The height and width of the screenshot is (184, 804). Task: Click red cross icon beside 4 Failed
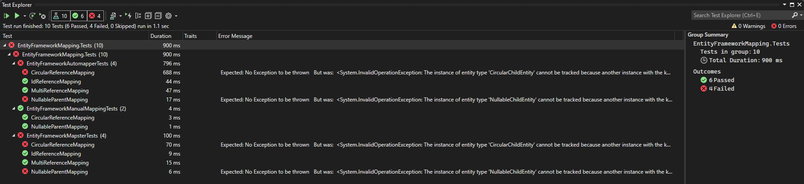[704, 89]
